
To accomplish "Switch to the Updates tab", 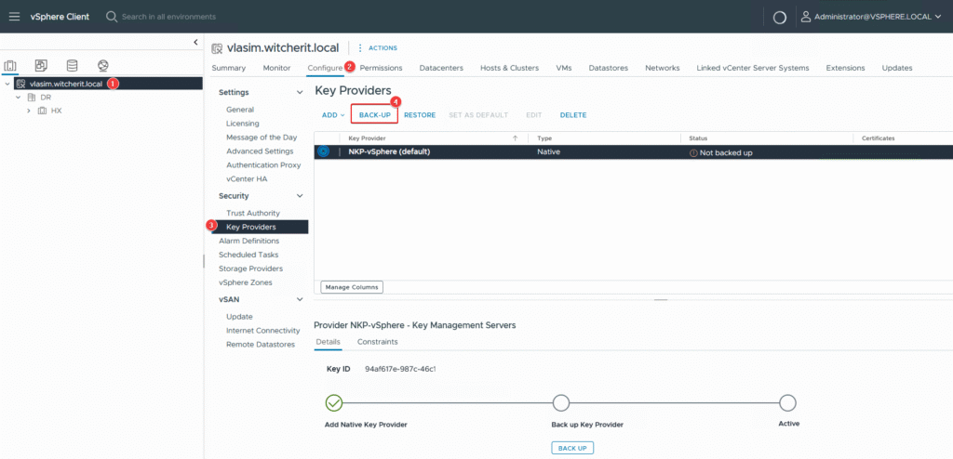I will point(897,68).
